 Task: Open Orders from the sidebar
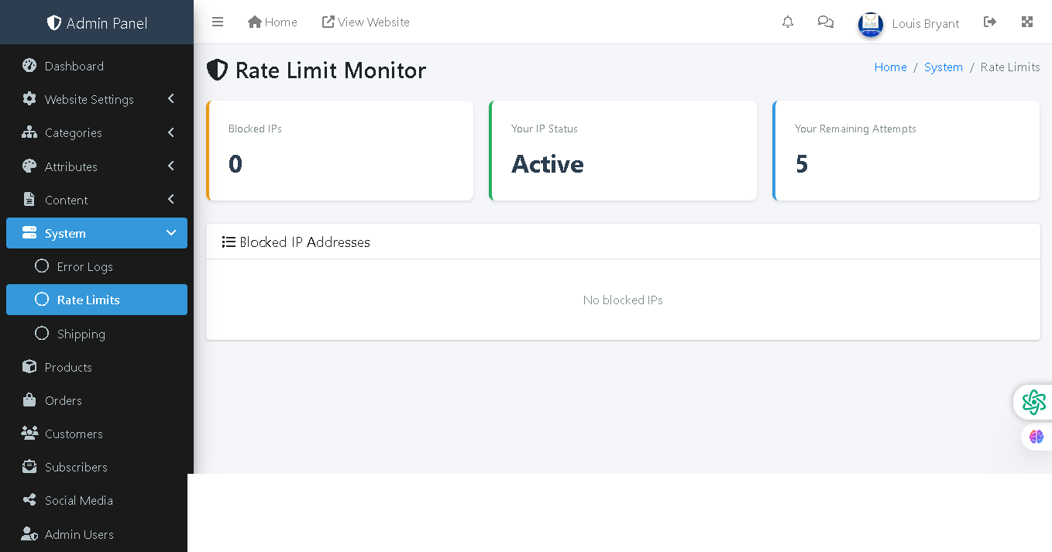pyautogui.click(x=62, y=400)
